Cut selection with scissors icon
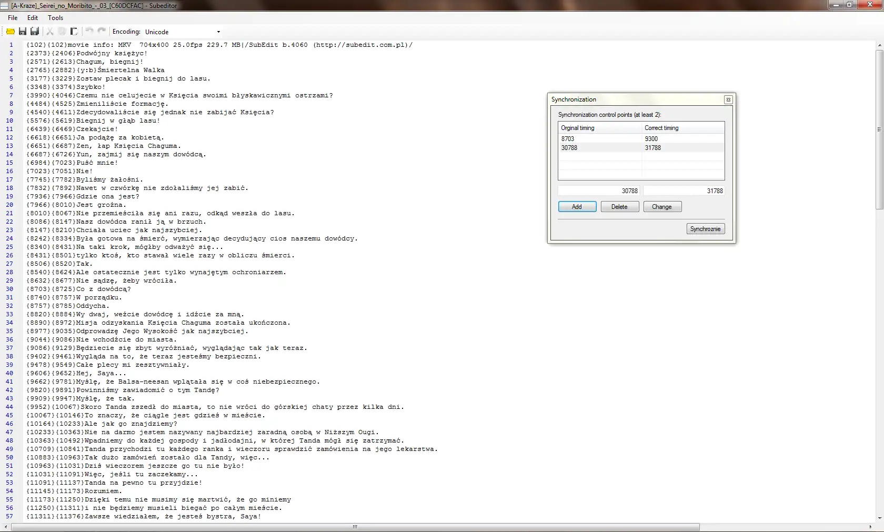 coord(50,32)
